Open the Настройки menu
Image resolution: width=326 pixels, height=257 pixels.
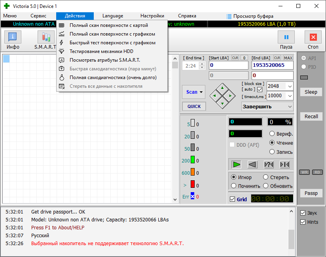pos(152,16)
